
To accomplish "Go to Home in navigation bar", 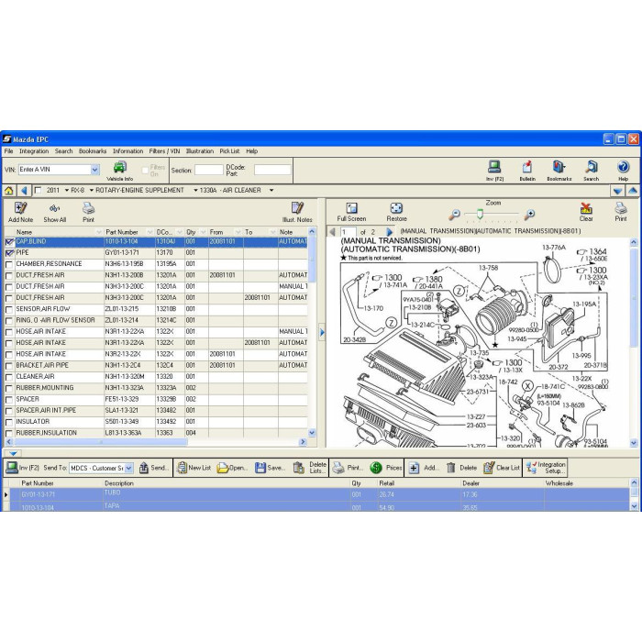I will tap(8, 191).
